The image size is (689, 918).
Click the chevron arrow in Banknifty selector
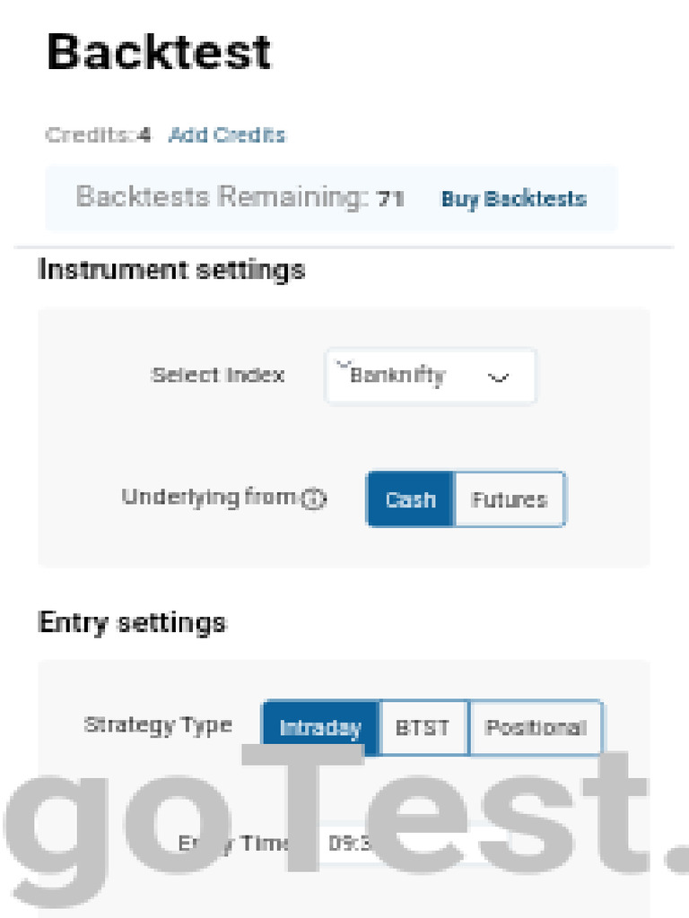coord(498,377)
